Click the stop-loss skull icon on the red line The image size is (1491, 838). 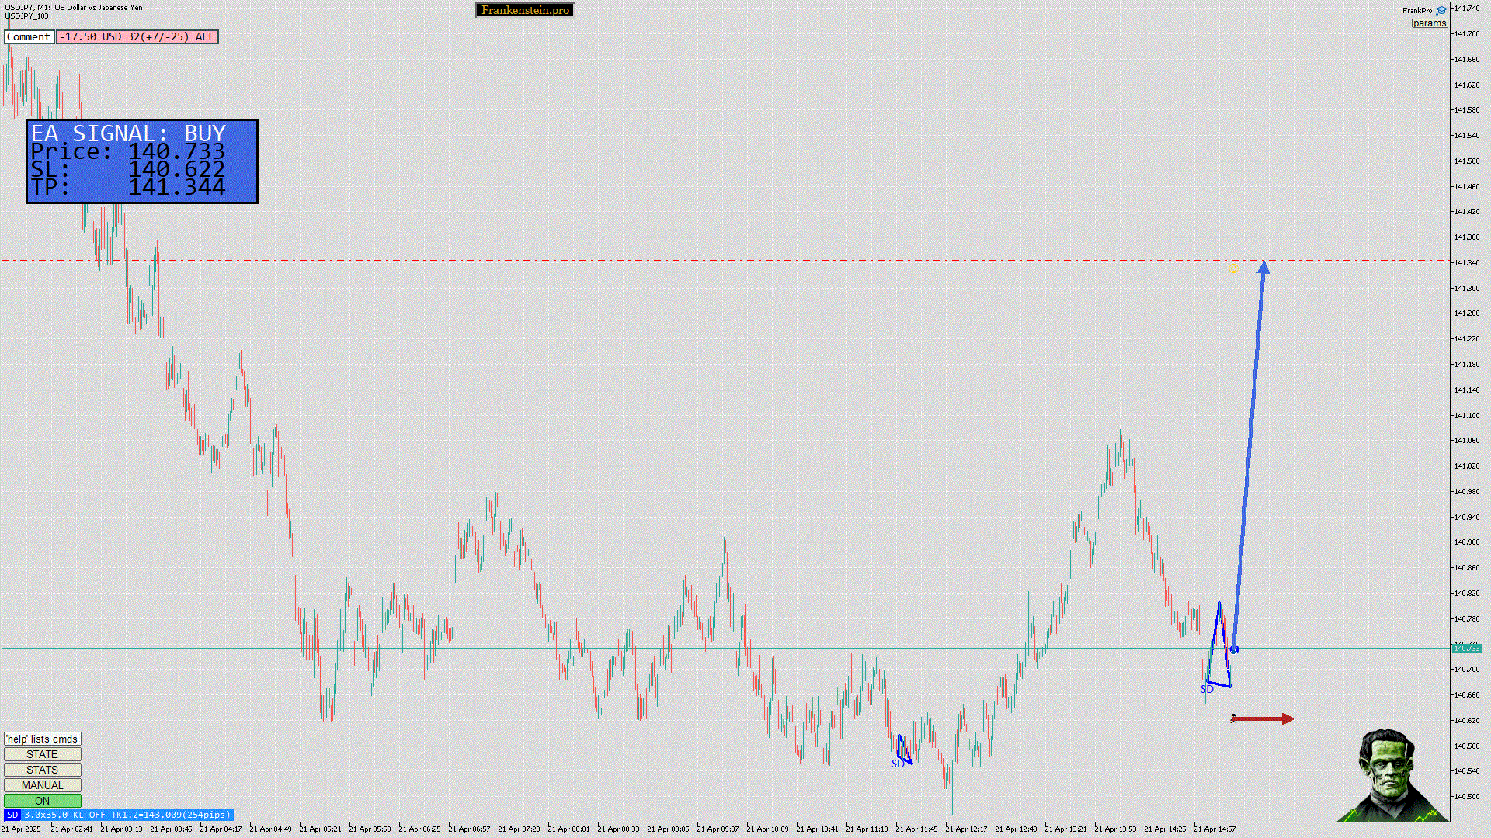point(1233,719)
